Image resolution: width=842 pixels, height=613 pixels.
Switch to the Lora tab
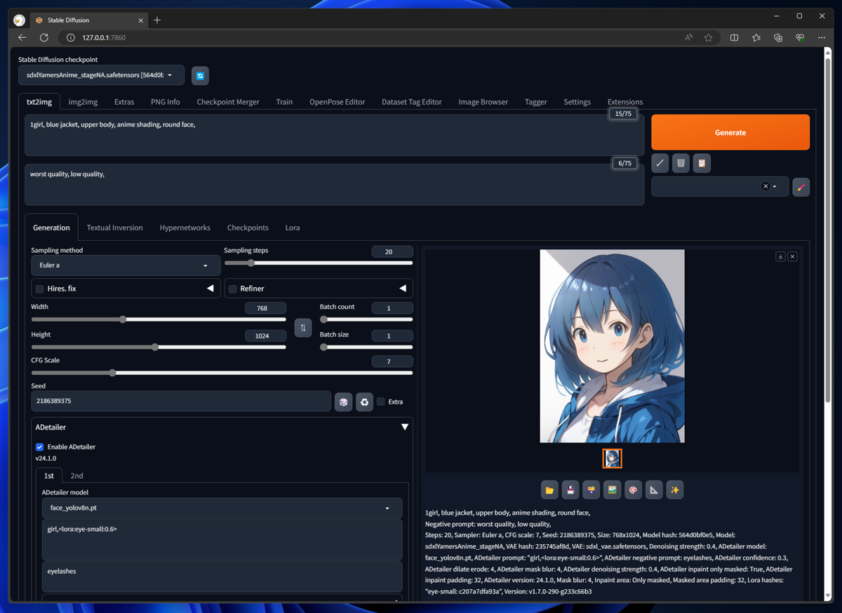tap(293, 228)
